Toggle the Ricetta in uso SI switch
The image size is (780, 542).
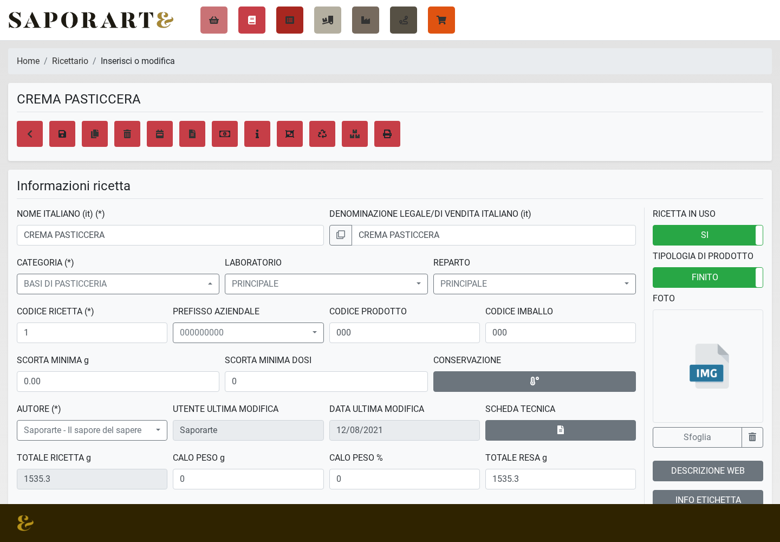tap(708, 235)
